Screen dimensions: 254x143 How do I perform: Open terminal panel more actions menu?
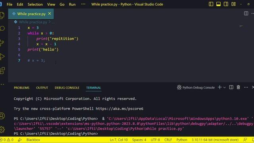[246, 87]
